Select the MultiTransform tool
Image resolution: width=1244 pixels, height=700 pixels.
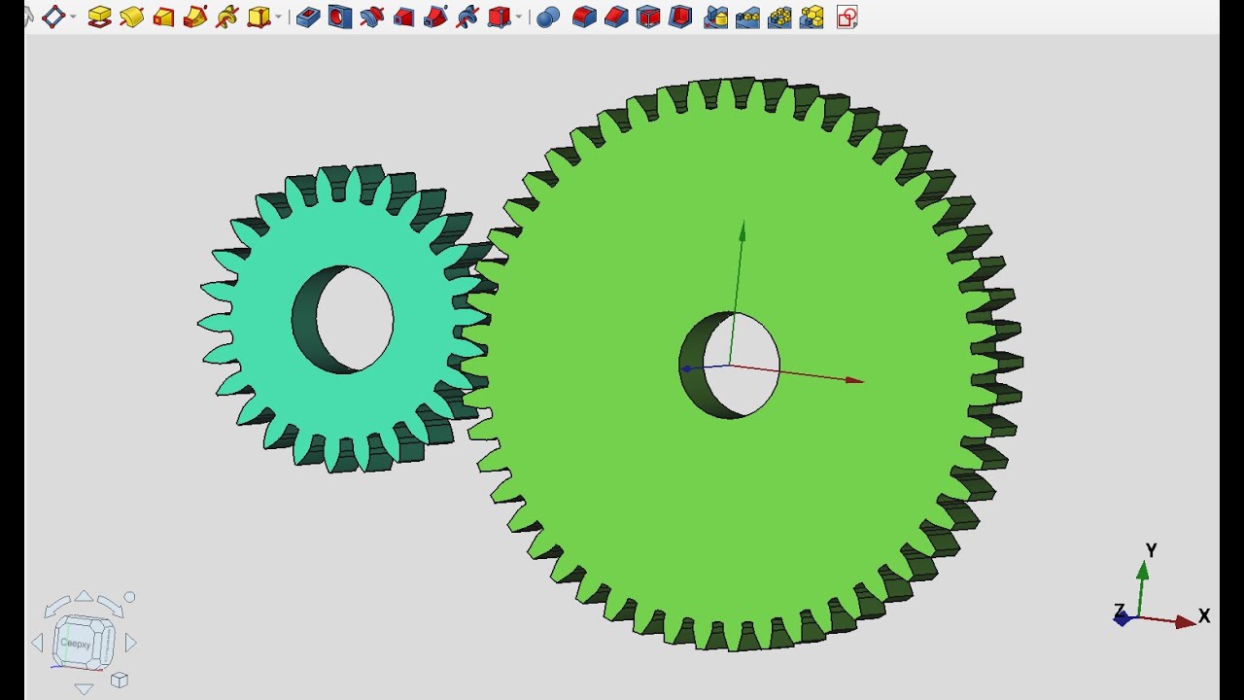pos(812,17)
